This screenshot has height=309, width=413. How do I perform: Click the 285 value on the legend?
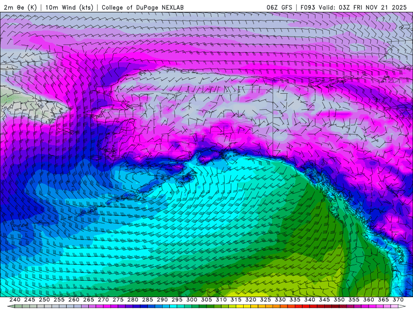(148, 300)
